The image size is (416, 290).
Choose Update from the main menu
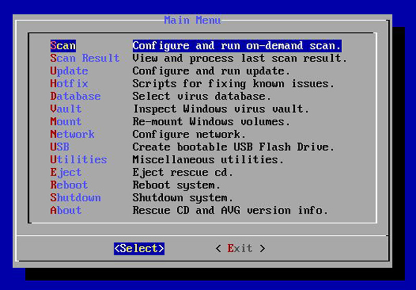[69, 71]
